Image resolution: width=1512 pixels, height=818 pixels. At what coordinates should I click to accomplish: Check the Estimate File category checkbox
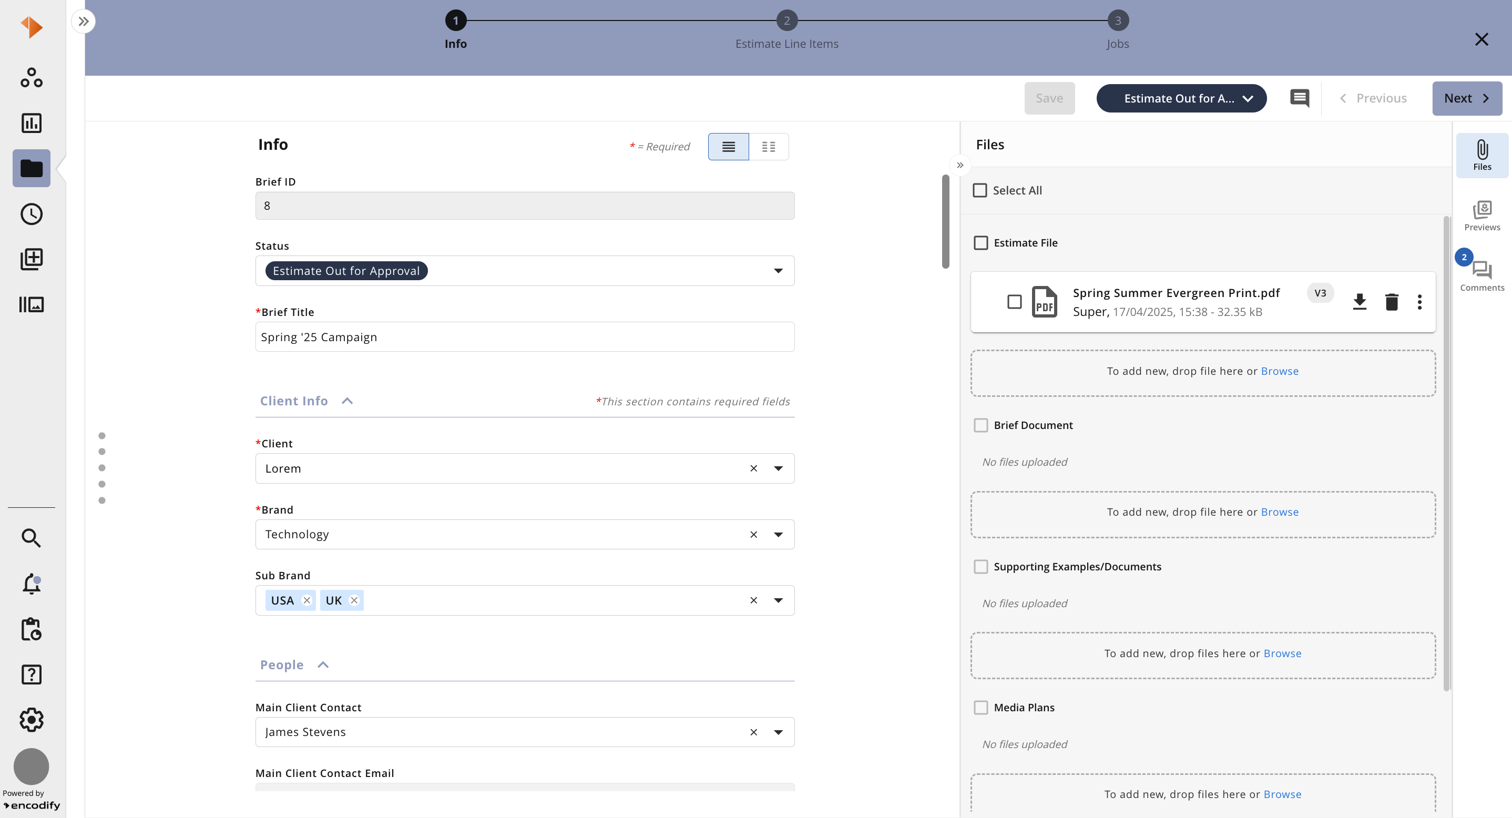pos(981,243)
